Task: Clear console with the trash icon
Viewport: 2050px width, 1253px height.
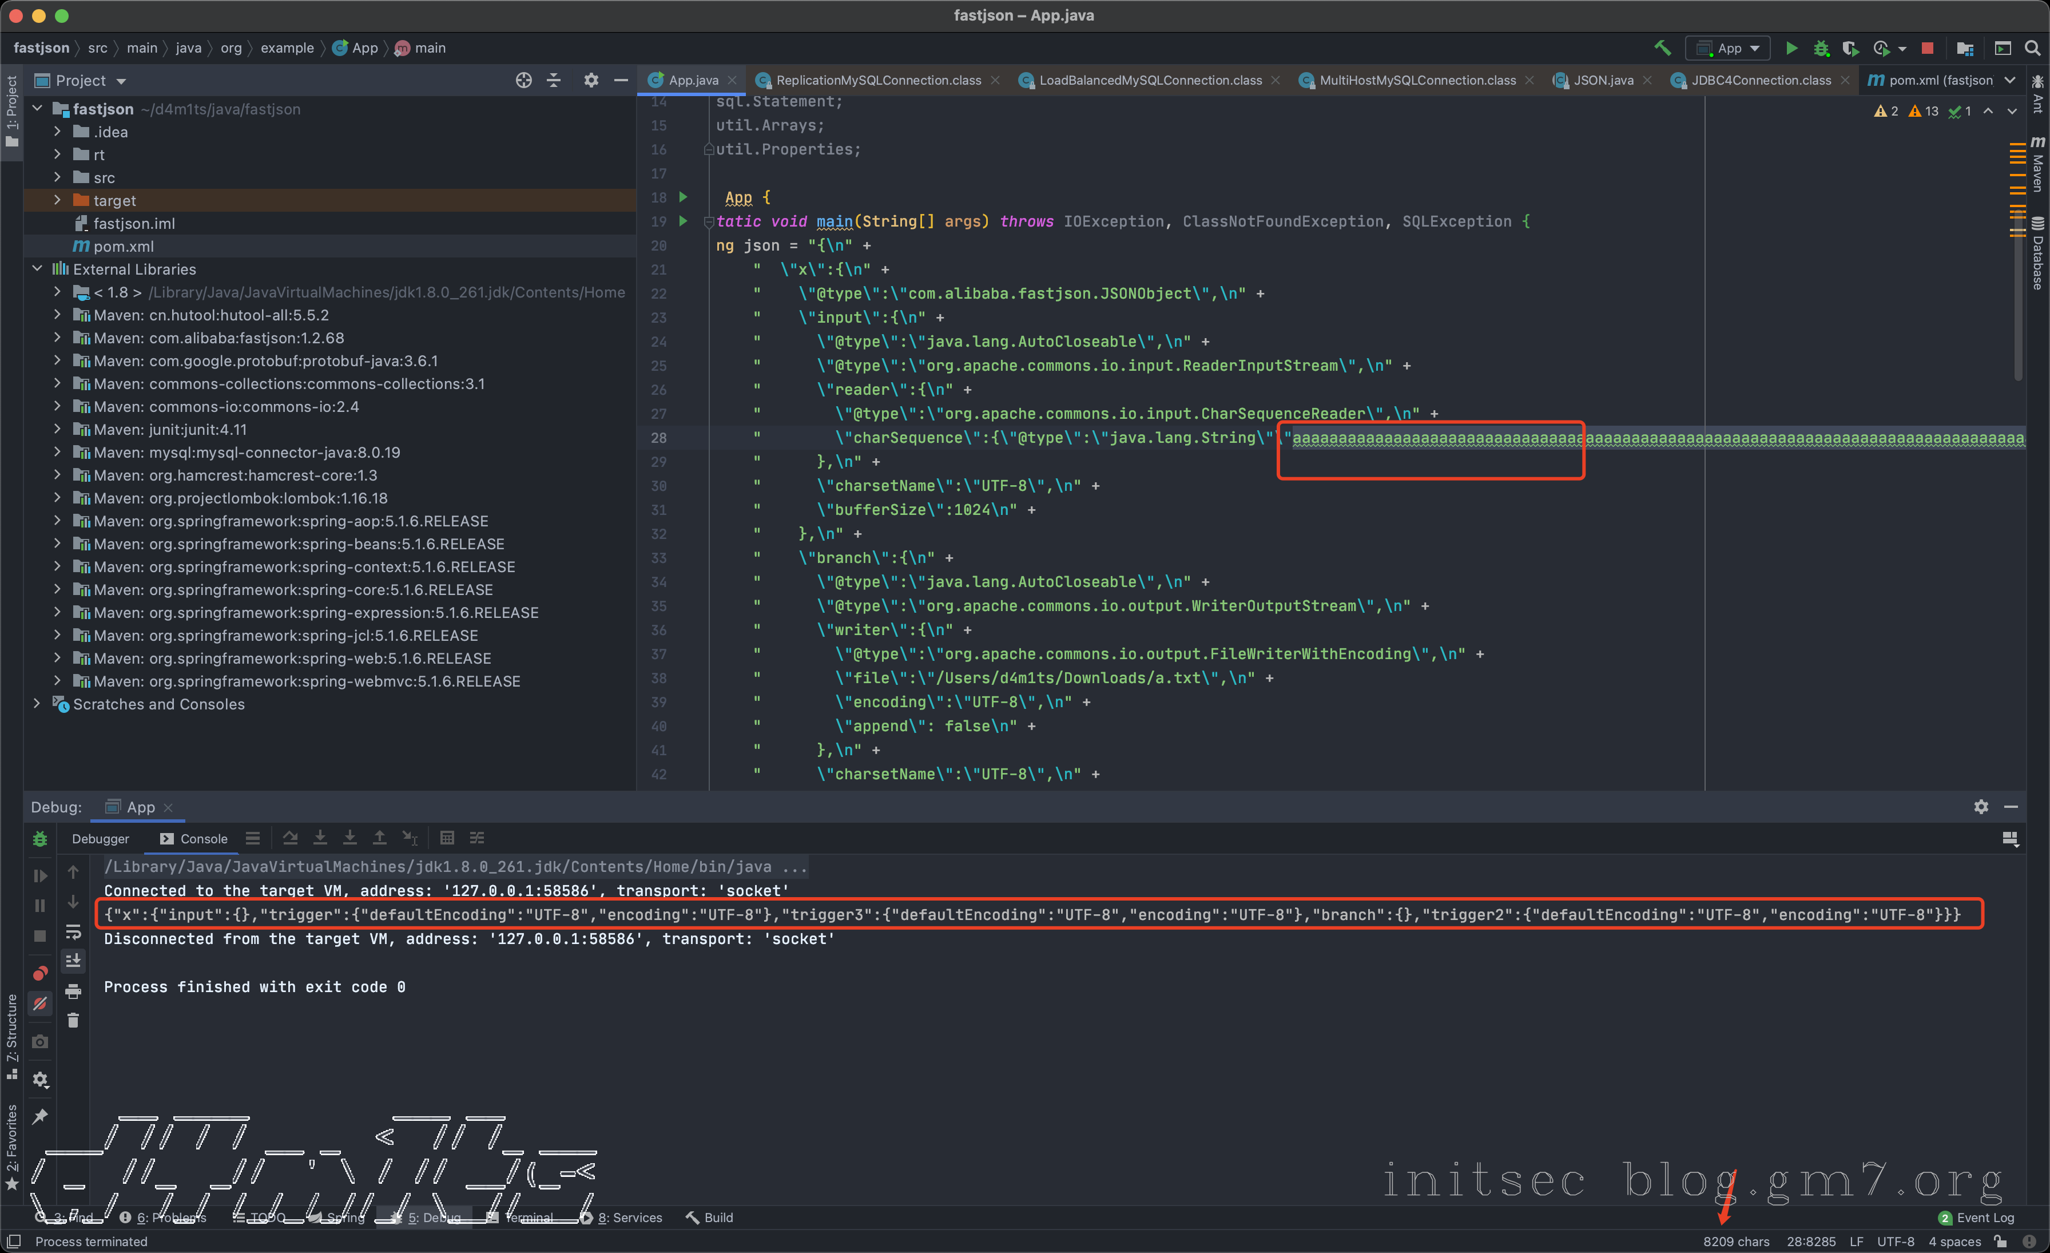Action: point(73,1020)
